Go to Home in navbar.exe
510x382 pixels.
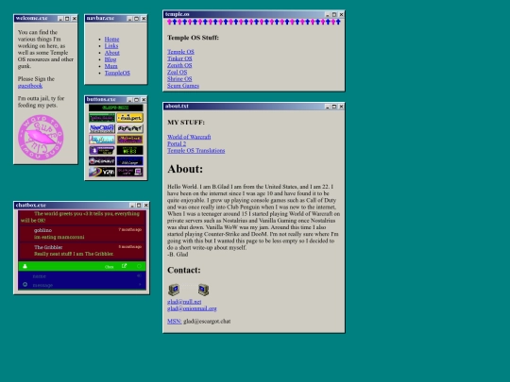111,39
